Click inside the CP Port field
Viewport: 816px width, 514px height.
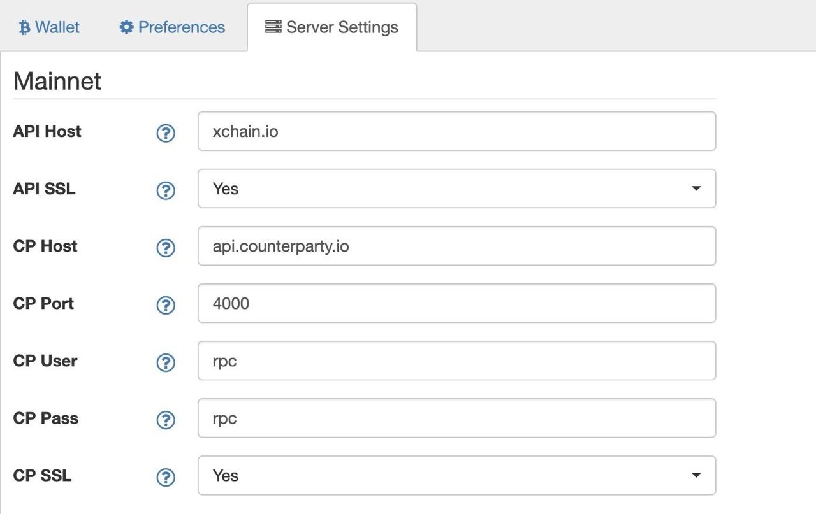pyautogui.click(x=456, y=303)
